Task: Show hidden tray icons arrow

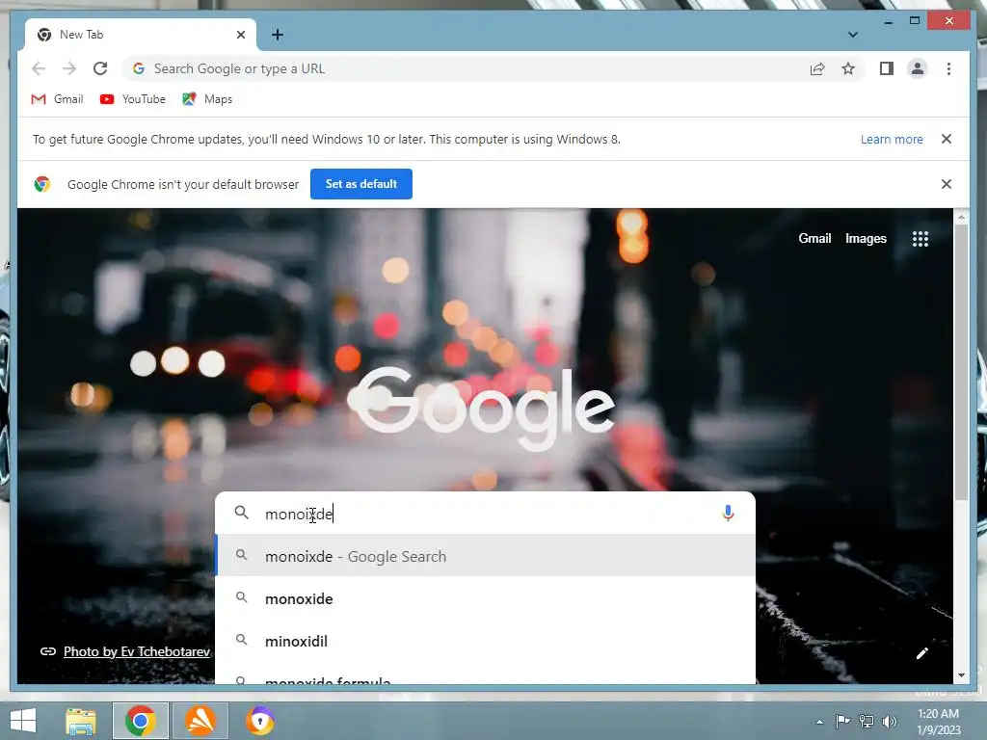Action: (x=819, y=722)
